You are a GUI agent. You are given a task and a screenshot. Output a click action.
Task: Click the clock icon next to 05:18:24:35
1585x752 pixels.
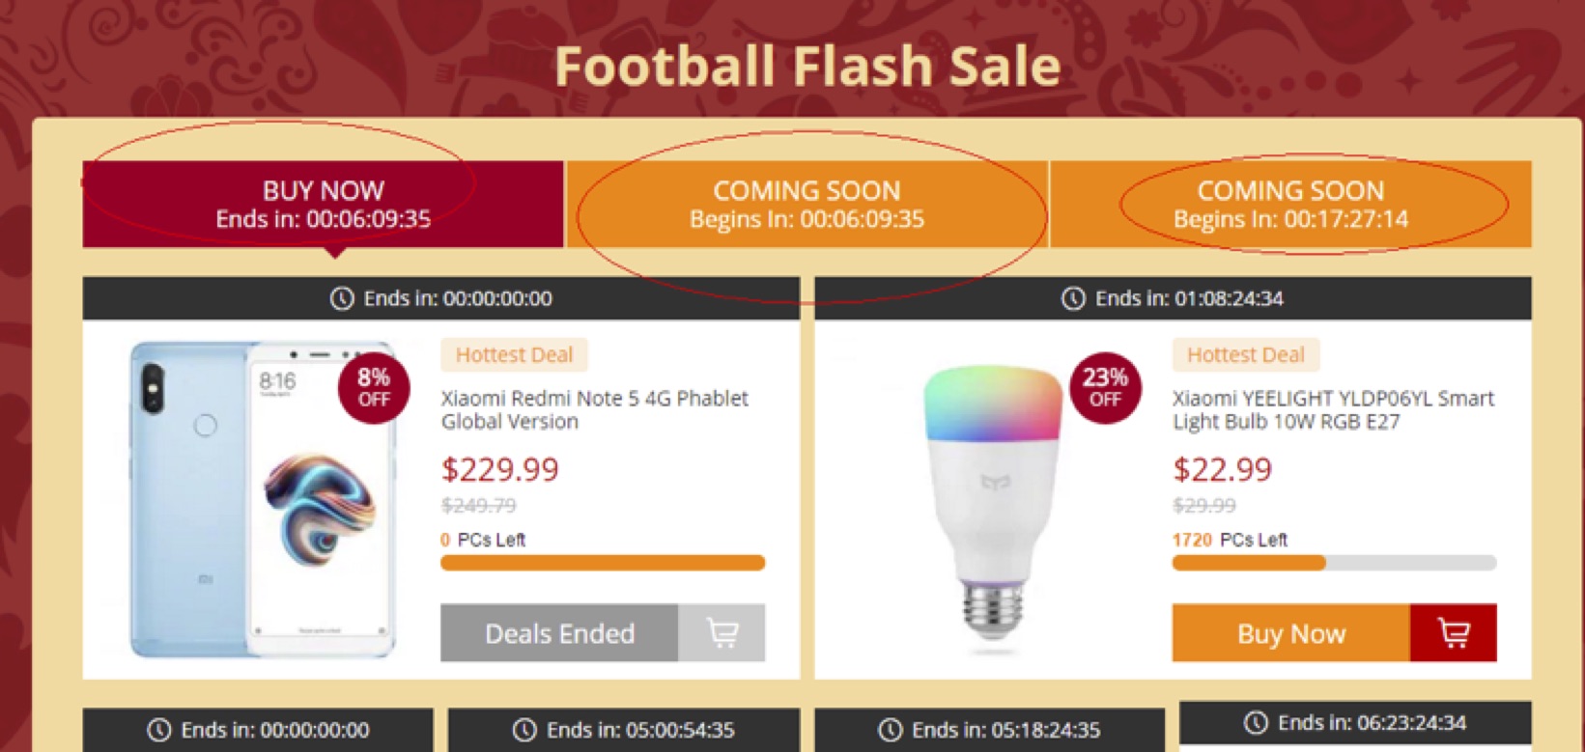(x=891, y=730)
